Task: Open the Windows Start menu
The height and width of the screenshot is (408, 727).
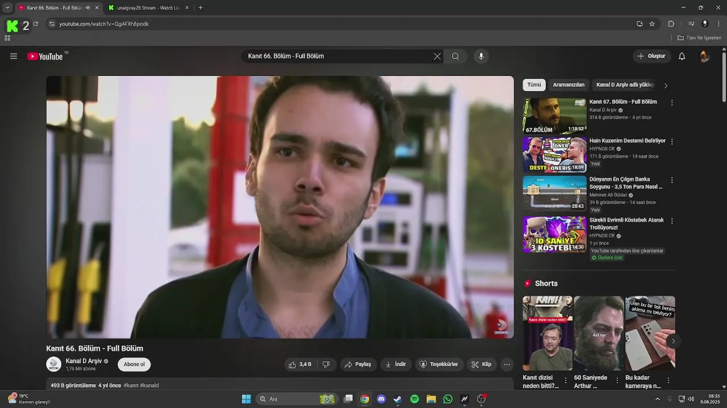Action: click(x=246, y=399)
